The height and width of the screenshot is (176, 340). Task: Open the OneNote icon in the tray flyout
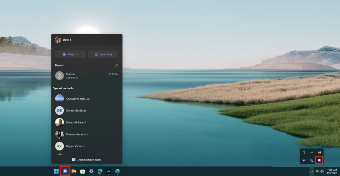click(304, 160)
